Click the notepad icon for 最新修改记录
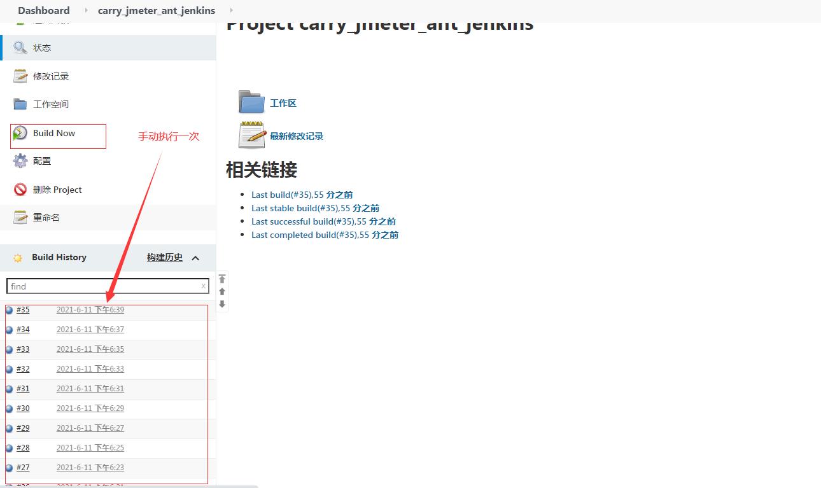Screen dimensions: 821x488 tap(251, 135)
